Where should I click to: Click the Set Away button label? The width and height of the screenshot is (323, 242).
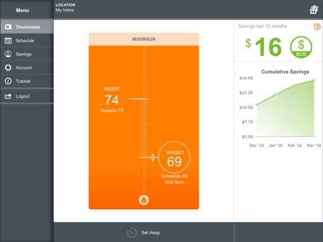coord(150,233)
